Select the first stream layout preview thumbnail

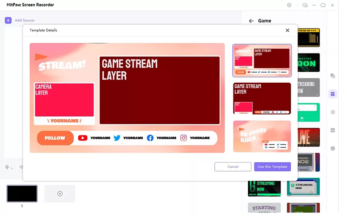(x=262, y=60)
